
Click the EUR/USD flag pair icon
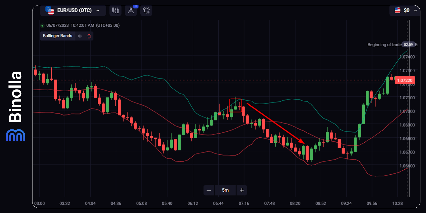[x=50, y=10]
